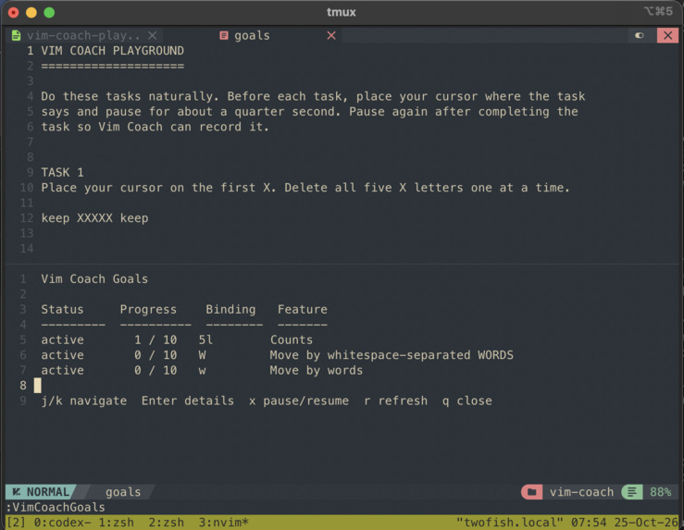This screenshot has height=530, width=684.
Task: Click the lowercase w binding in goals table
Action: tap(202, 371)
